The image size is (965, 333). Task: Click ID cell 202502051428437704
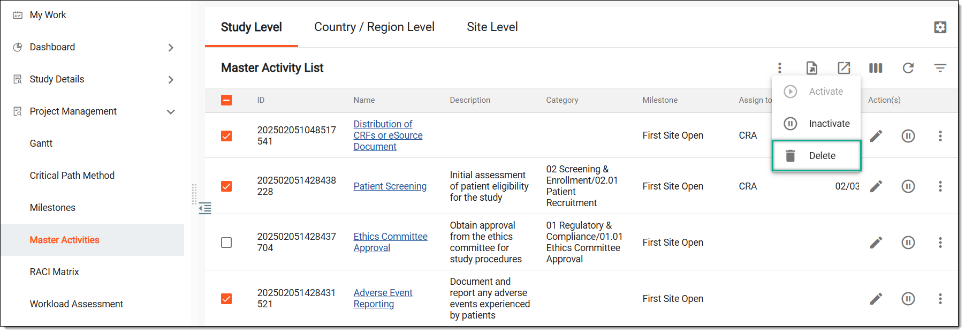[x=297, y=242]
